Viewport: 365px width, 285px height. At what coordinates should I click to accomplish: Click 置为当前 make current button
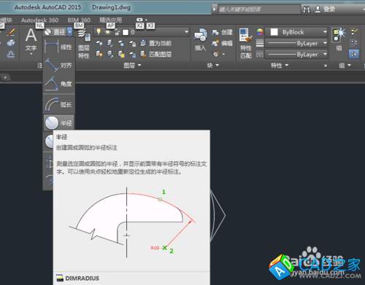pos(156,43)
